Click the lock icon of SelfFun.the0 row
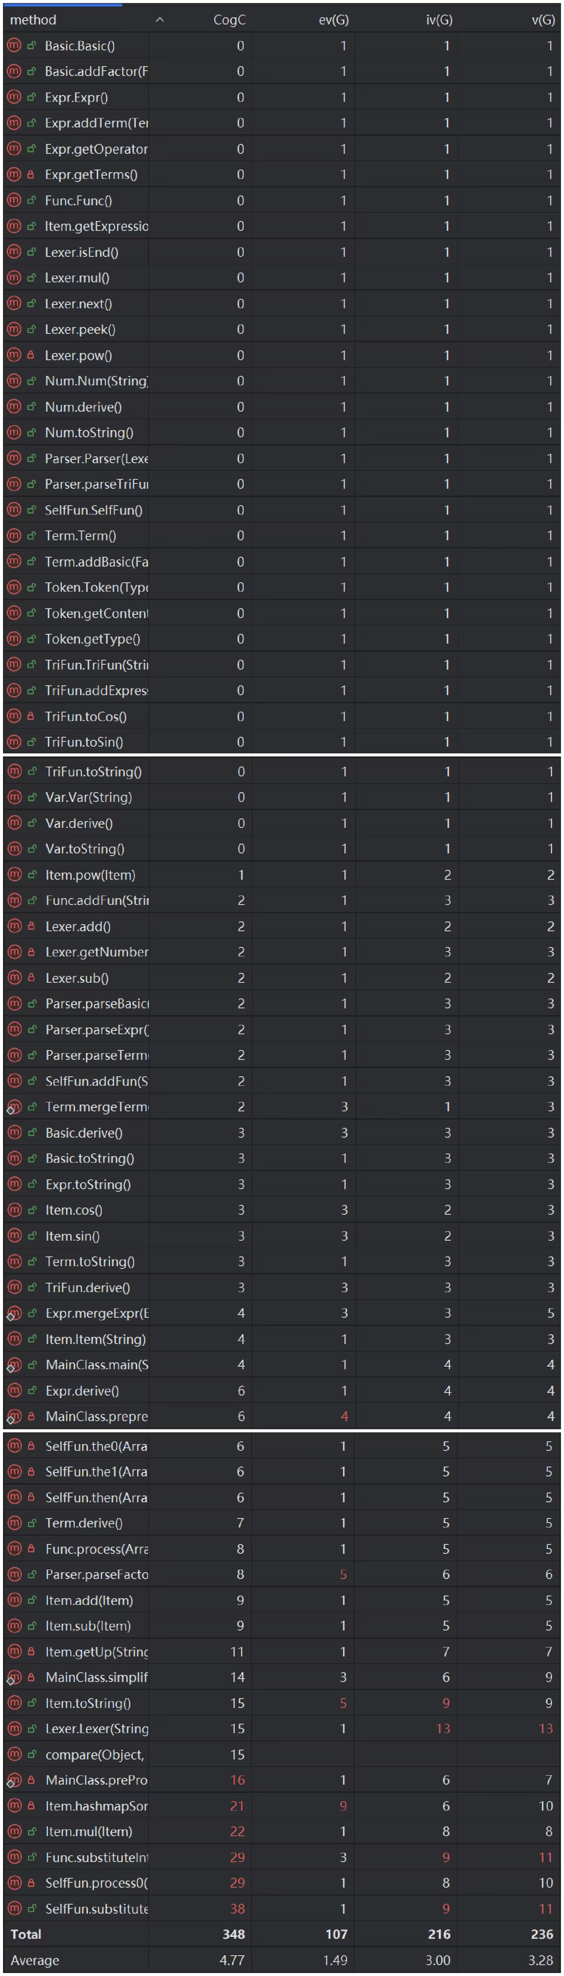Image resolution: width=564 pixels, height=1976 pixels. coord(32,1446)
